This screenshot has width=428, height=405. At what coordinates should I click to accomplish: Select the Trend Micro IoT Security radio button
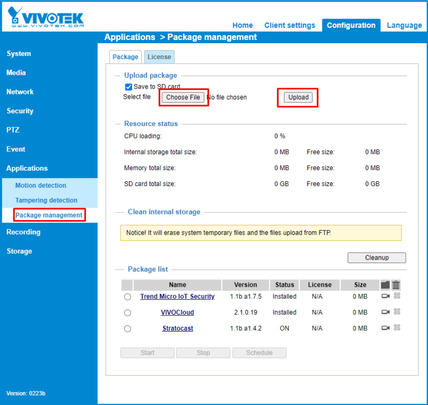127,297
